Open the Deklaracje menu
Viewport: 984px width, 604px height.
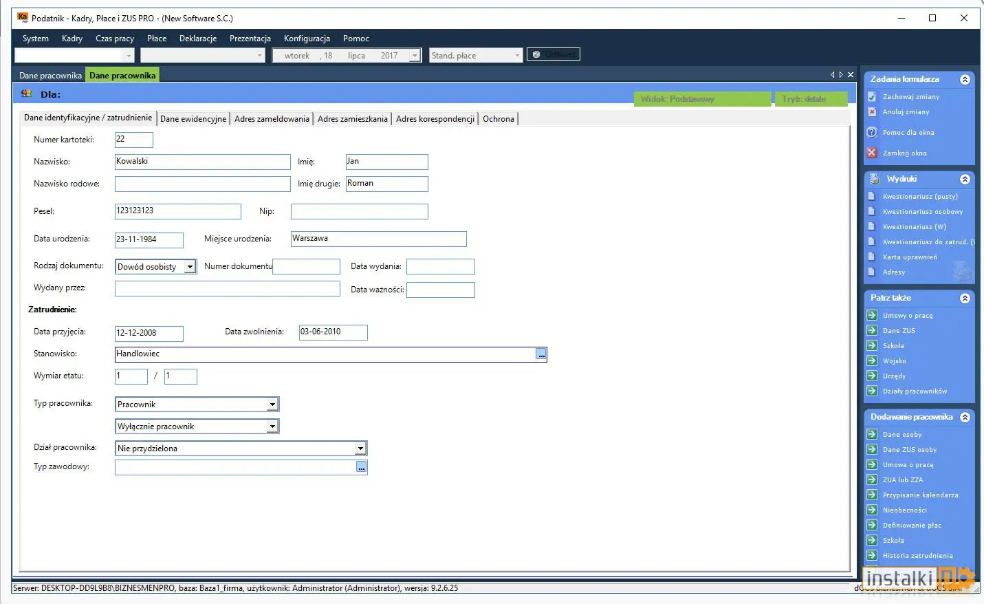[198, 39]
